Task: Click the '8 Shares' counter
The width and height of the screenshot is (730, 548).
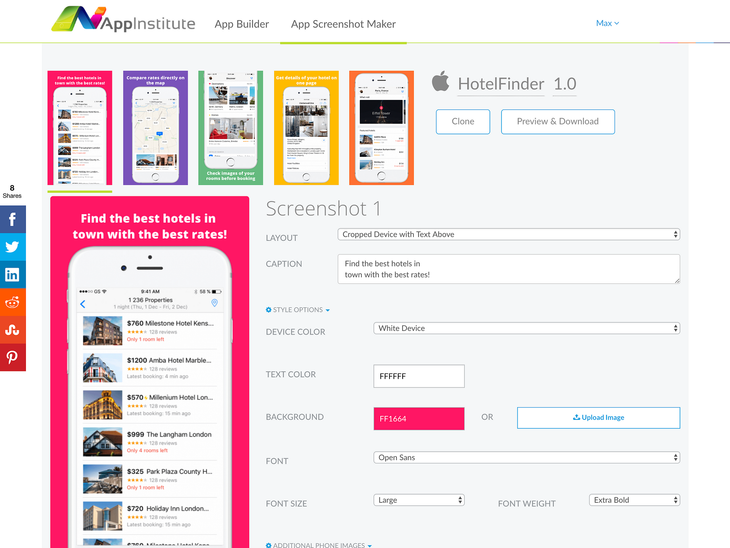Action: pyautogui.click(x=12, y=192)
